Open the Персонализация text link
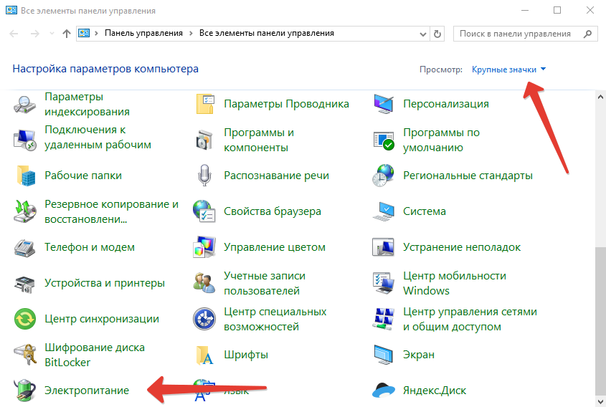Screen dimensions: 606x407 [x=446, y=104]
